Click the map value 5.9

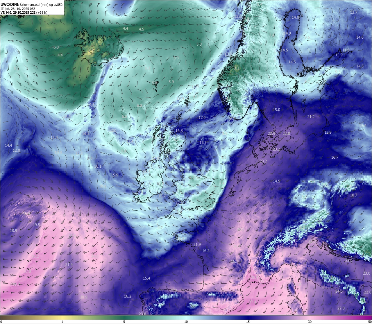171,82
